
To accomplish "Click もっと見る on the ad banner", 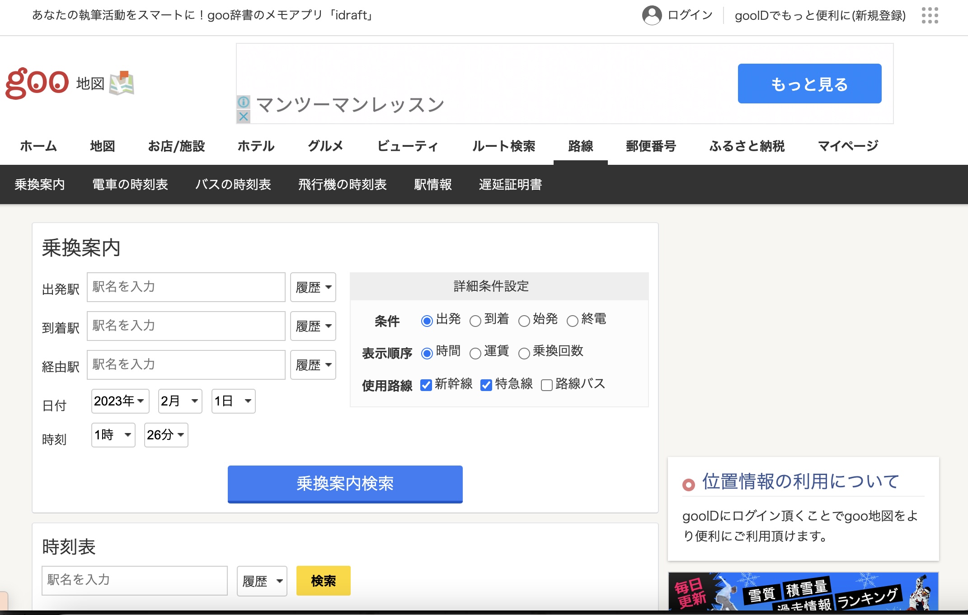I will [809, 83].
